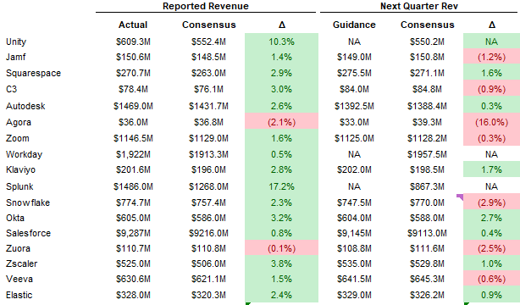Screen dimensions: 520x305
Task: Select the Okta row label
Action: 15,218
